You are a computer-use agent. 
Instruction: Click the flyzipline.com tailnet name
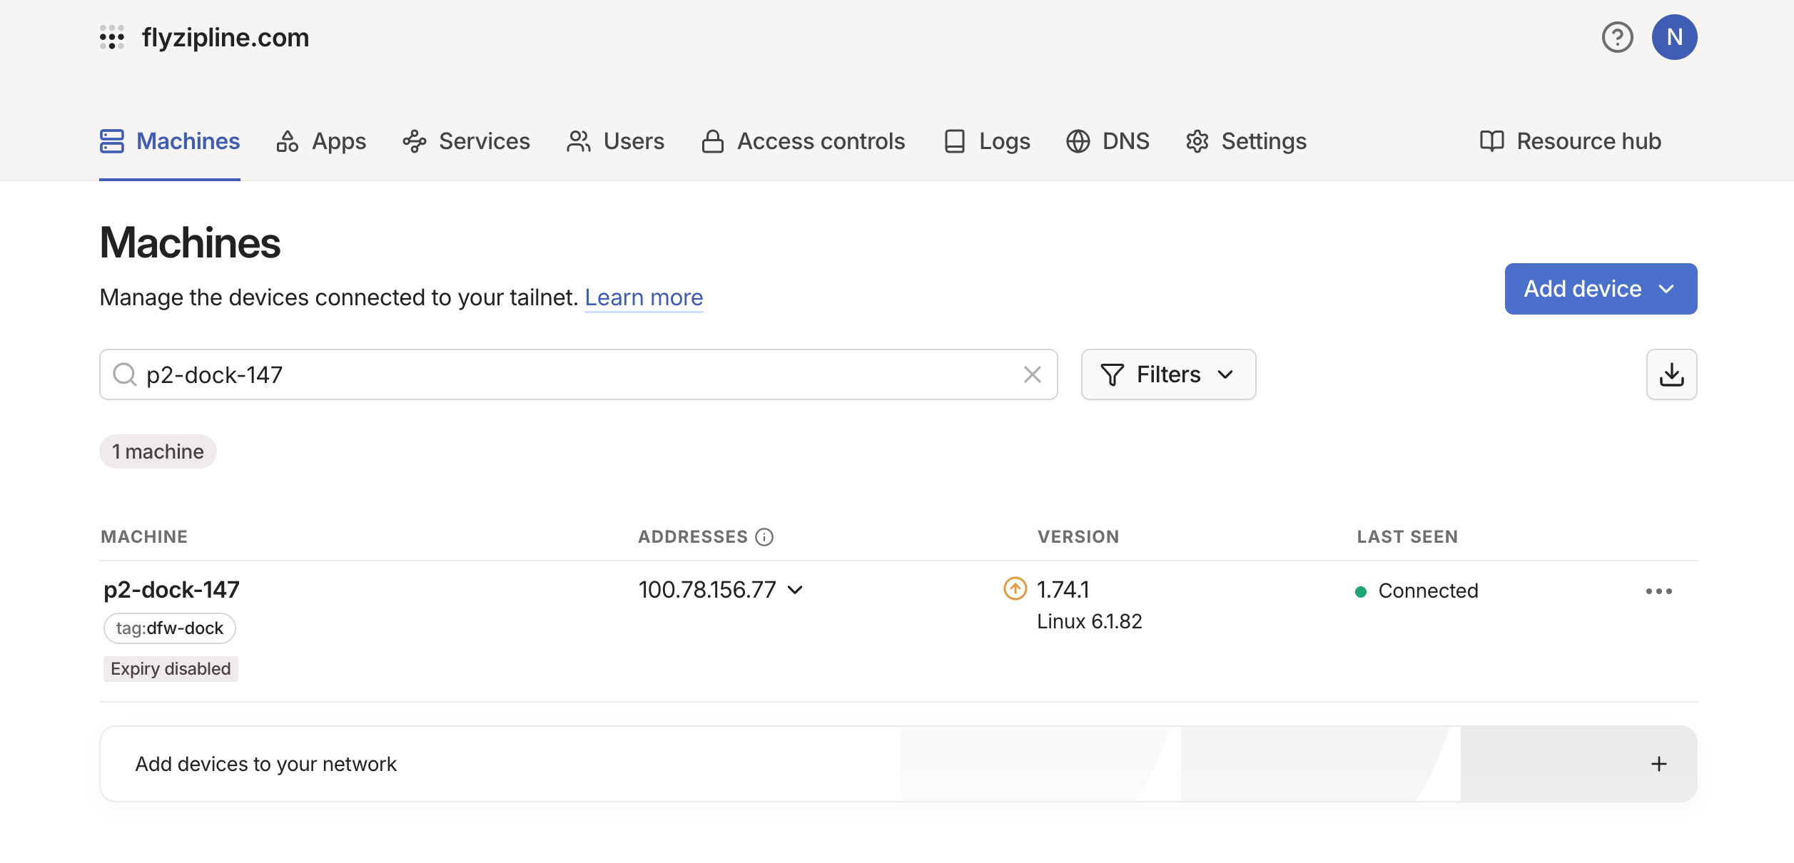tap(225, 37)
